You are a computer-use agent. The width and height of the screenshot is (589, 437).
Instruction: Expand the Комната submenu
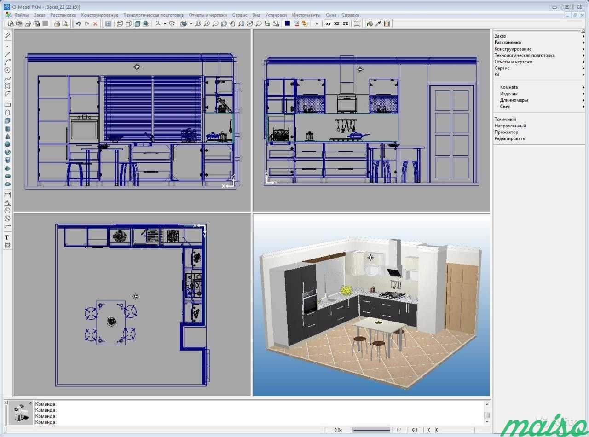coord(542,87)
